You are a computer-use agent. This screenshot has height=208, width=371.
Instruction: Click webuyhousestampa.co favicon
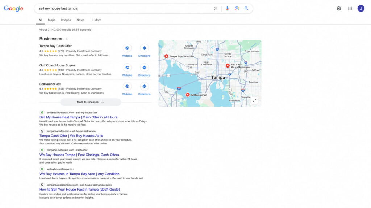click(x=42, y=169)
